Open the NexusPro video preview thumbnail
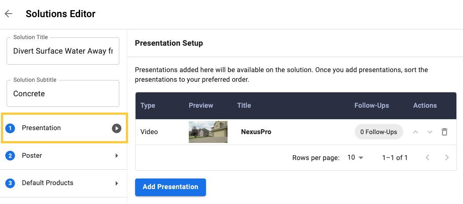 (208, 132)
